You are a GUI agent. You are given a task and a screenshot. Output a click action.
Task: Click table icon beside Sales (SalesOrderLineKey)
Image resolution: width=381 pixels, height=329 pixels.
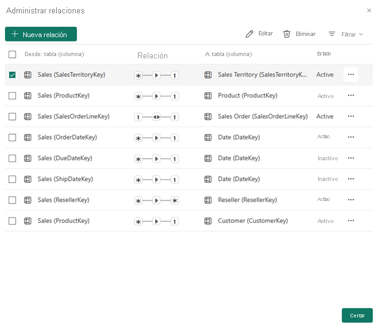(27, 116)
